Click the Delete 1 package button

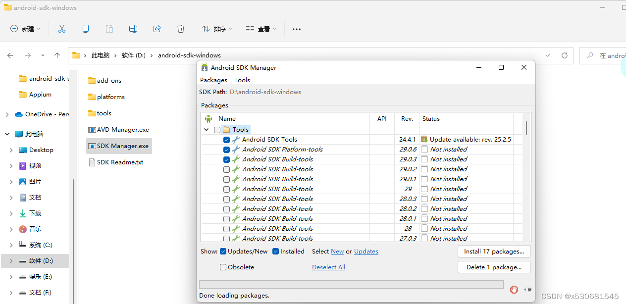[494, 267]
